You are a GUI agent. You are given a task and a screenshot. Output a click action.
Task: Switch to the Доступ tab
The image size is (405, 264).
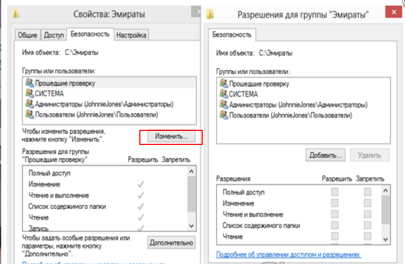click(54, 35)
